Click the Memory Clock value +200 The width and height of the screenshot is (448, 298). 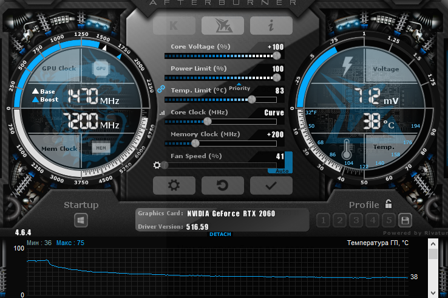point(276,134)
